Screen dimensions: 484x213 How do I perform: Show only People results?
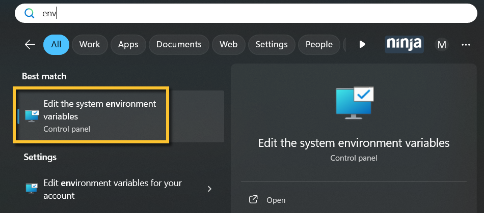point(319,45)
